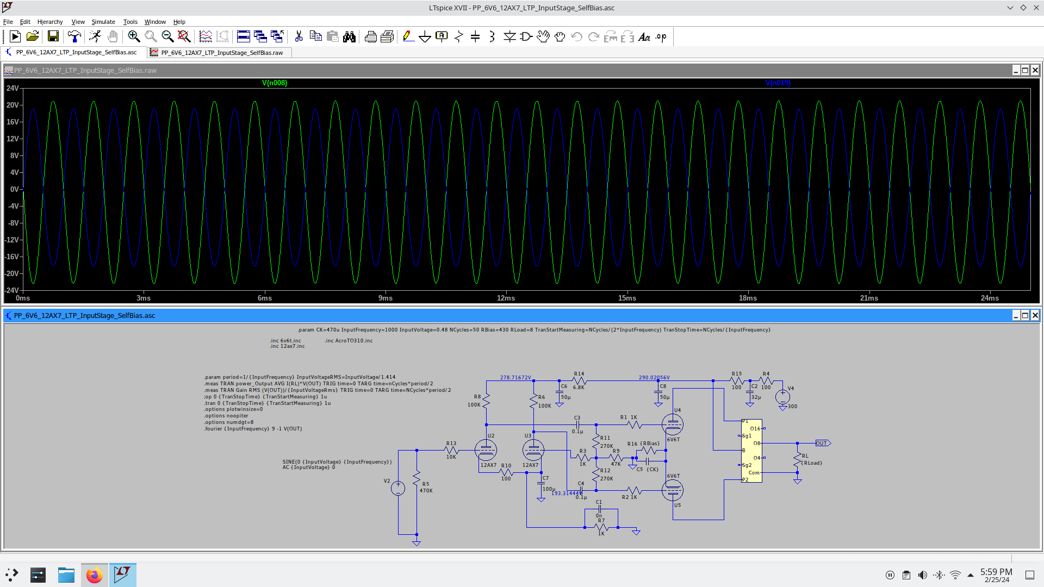Click the Zoom In magnifier icon
The image size is (1044, 587).
click(134, 36)
